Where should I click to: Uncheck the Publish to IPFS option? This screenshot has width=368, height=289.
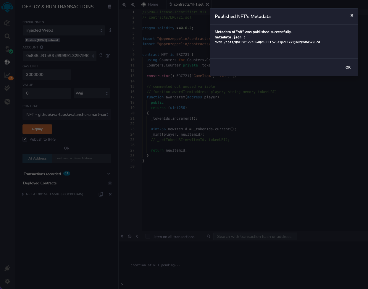(x=25, y=139)
